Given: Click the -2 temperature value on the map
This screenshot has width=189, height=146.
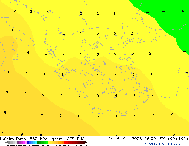Looking at the screenshot, I should tap(181, 10).
